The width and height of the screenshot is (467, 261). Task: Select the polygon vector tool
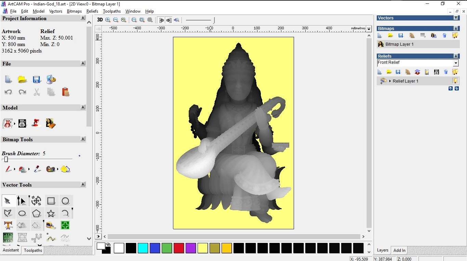(37, 214)
